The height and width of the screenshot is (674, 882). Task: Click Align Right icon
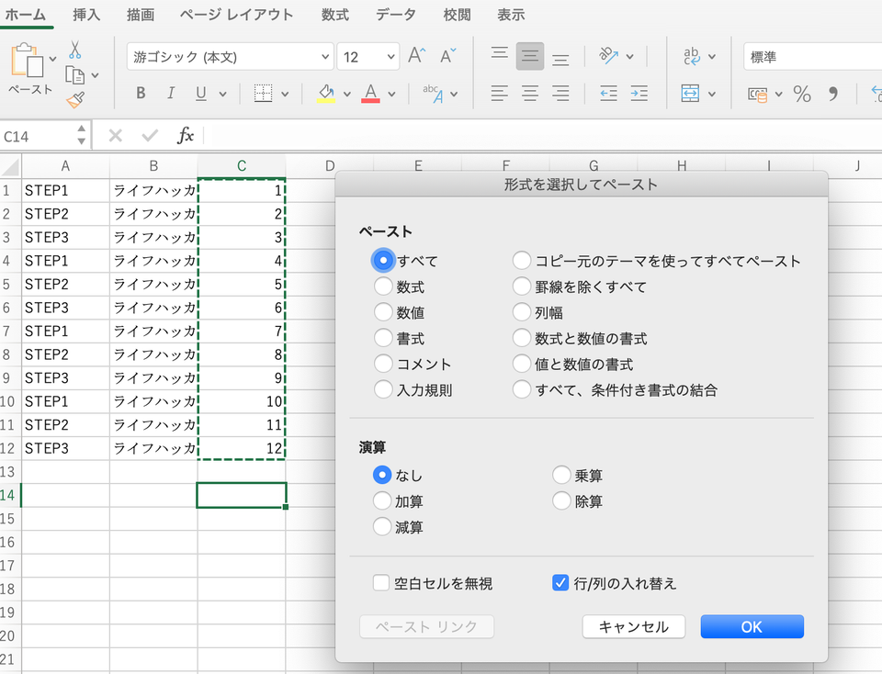[x=560, y=94]
